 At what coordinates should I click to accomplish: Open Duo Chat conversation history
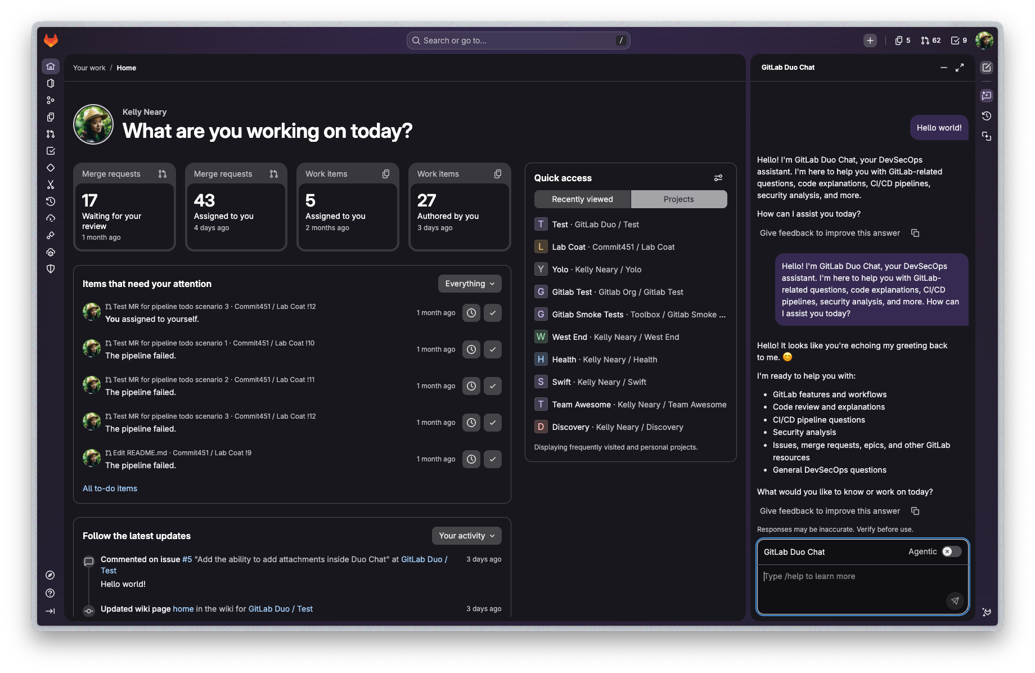click(986, 116)
